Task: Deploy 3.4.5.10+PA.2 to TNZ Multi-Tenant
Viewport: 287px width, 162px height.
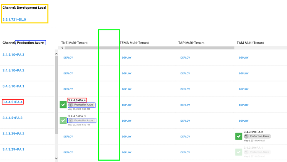Action: 68,74
